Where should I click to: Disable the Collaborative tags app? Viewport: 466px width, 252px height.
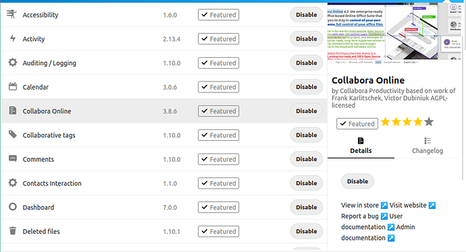pyautogui.click(x=307, y=135)
